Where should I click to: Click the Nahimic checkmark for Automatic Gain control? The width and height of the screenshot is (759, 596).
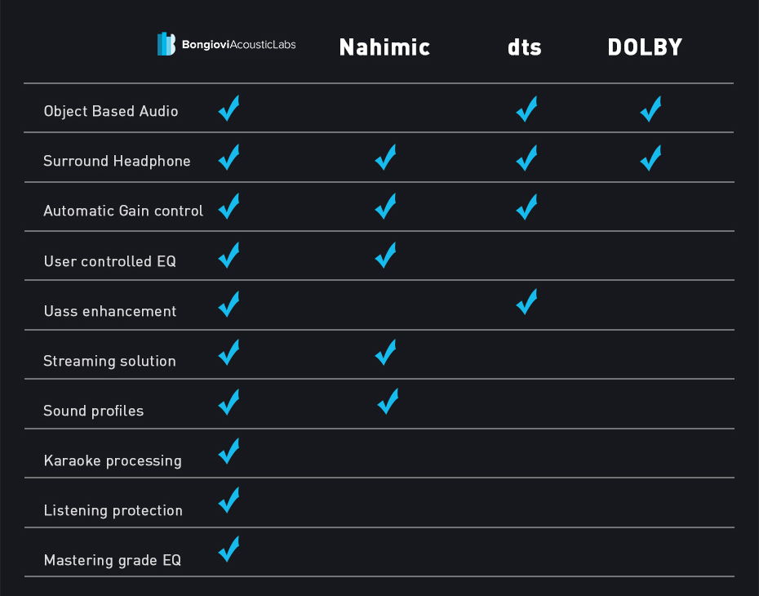(386, 206)
